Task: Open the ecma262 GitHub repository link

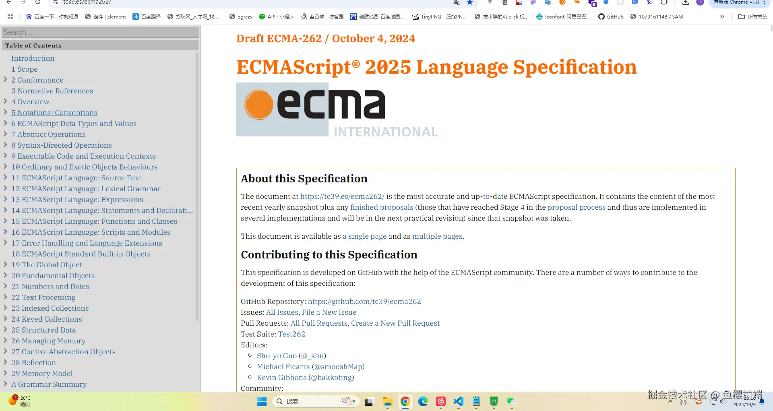Action: coord(364,302)
